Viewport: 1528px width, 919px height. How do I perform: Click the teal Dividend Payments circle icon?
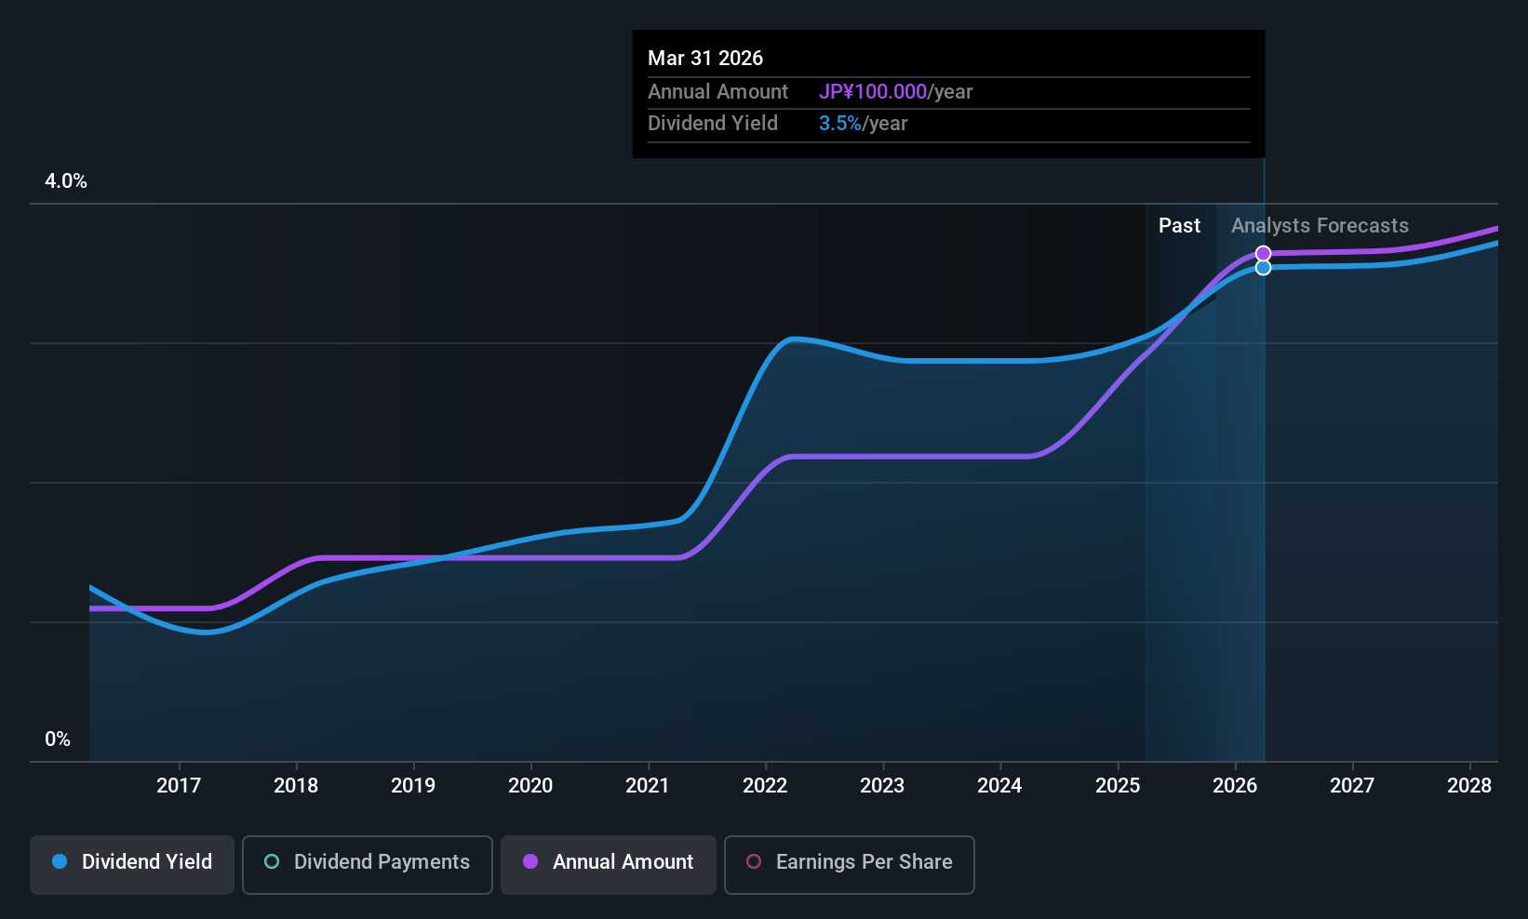pyautogui.click(x=271, y=862)
